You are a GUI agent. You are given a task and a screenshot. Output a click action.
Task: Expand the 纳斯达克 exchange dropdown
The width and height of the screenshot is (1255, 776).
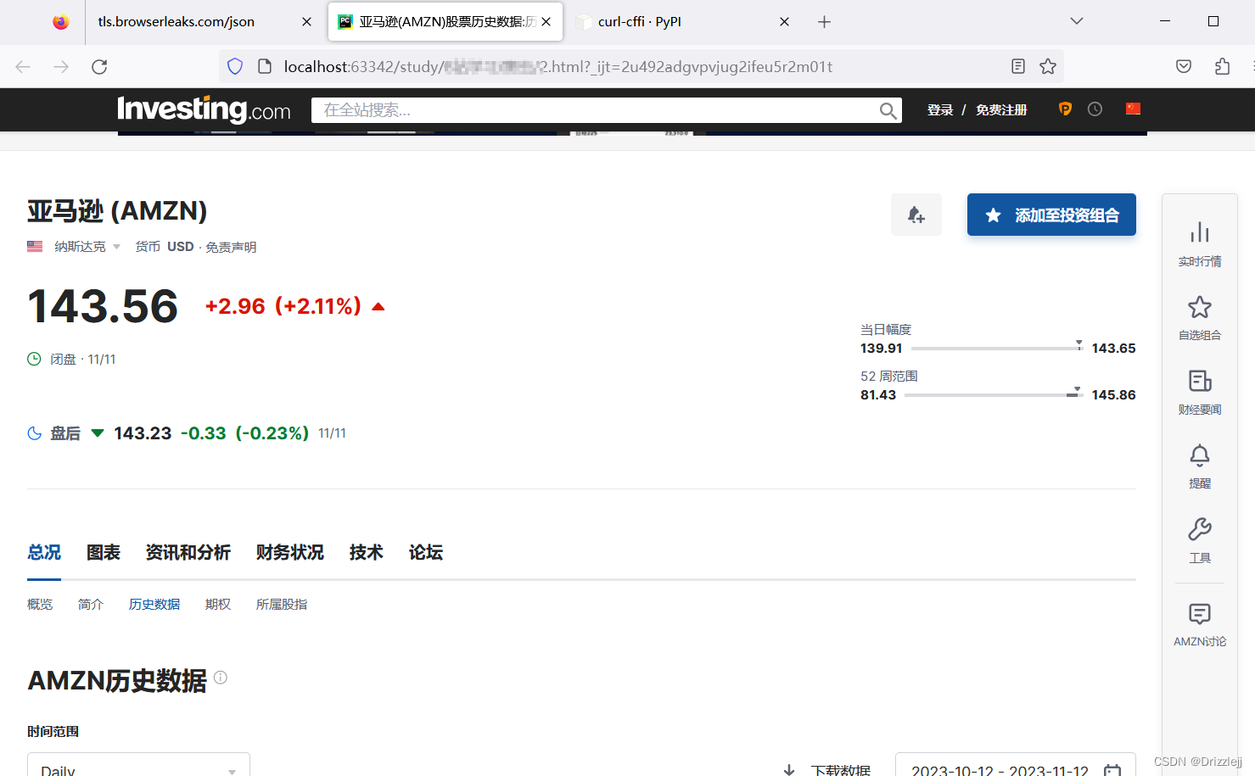coord(116,247)
